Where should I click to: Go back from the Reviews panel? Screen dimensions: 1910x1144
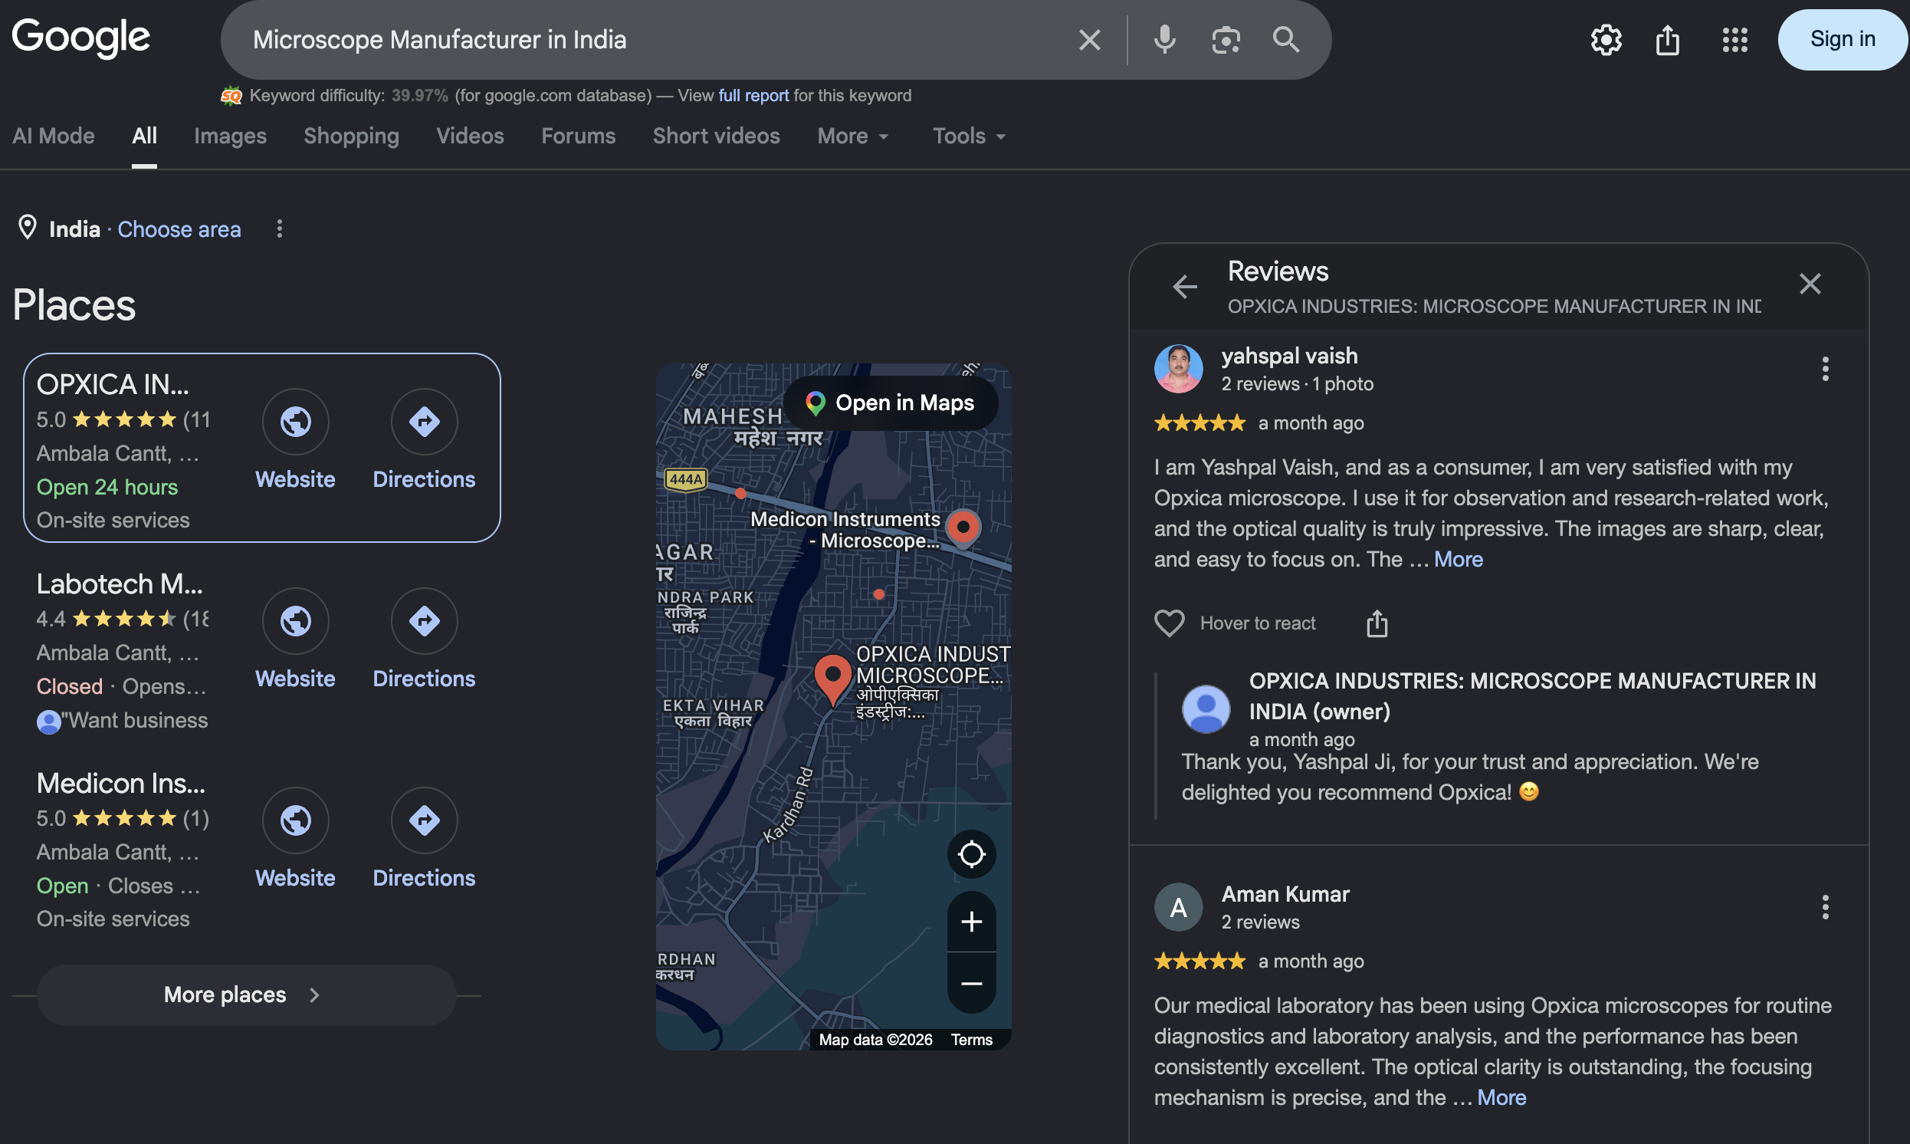(1184, 287)
